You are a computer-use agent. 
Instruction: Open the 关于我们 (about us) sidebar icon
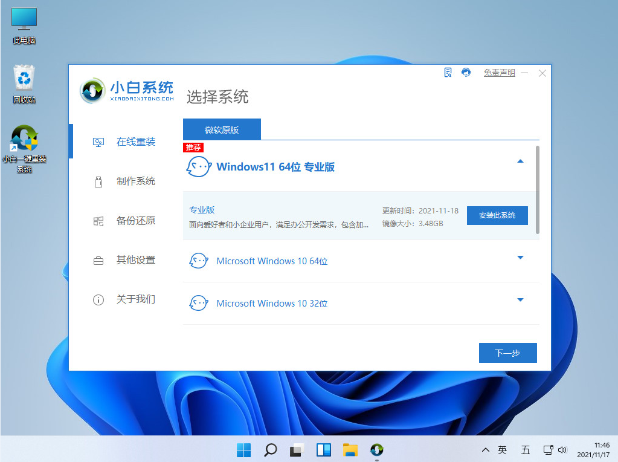click(x=98, y=299)
